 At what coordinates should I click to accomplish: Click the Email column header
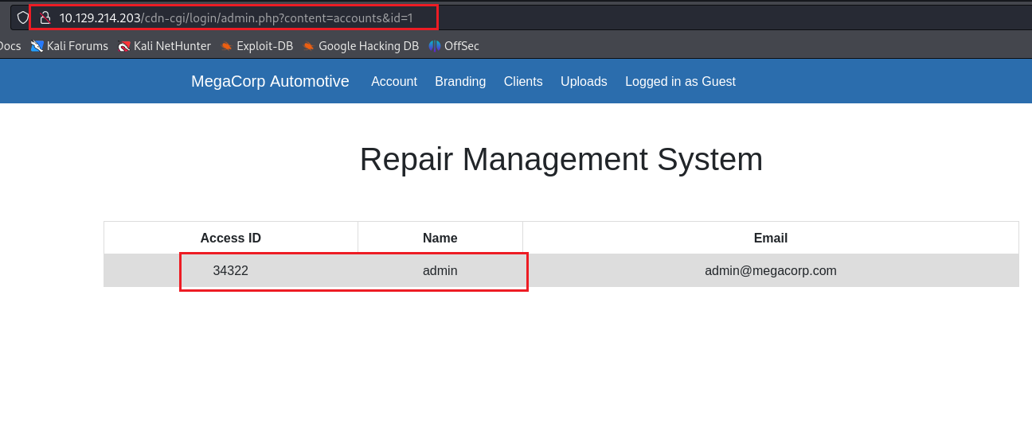[771, 238]
